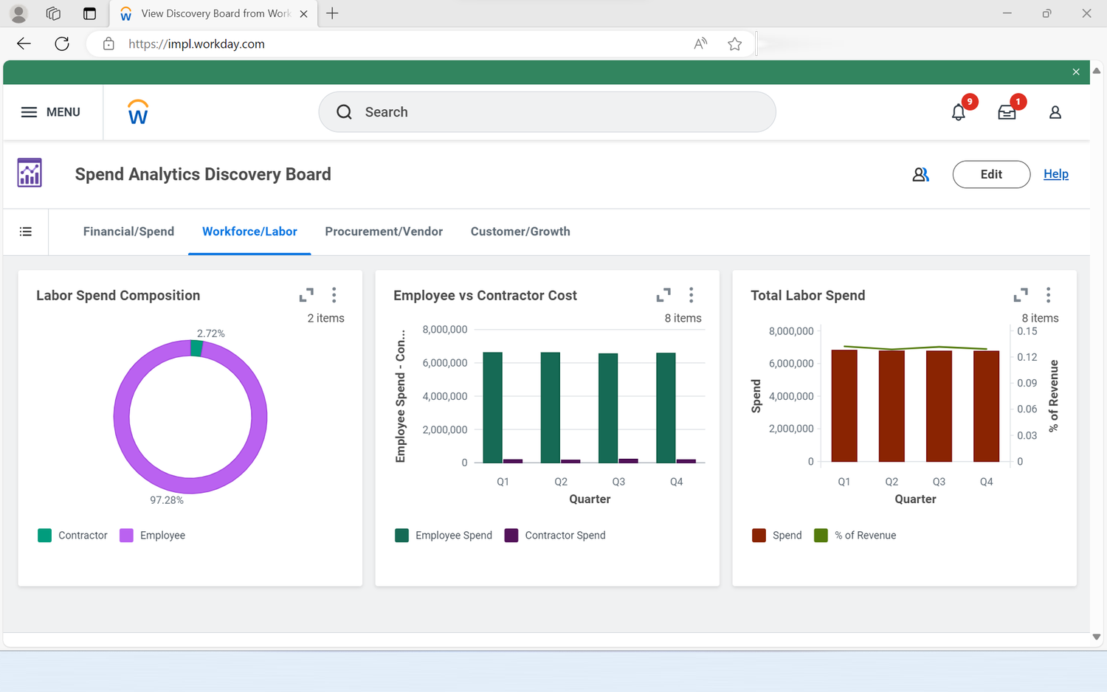Click the Edit button
The width and height of the screenshot is (1107, 692).
pos(991,174)
